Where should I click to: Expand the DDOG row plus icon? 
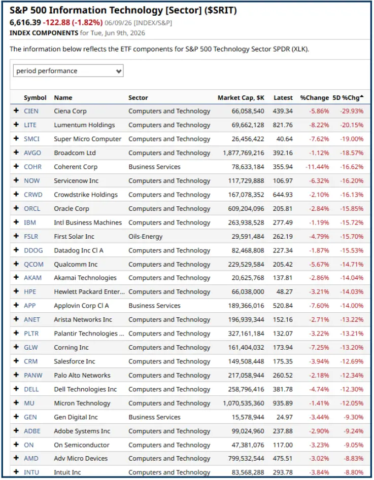click(16, 250)
